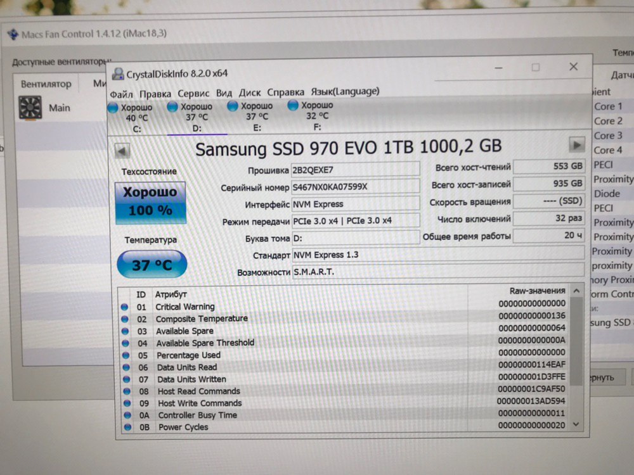Image resolution: width=634 pixels, height=475 pixels.
Task: Open the Язык(Language) menu
Action: 345,91
